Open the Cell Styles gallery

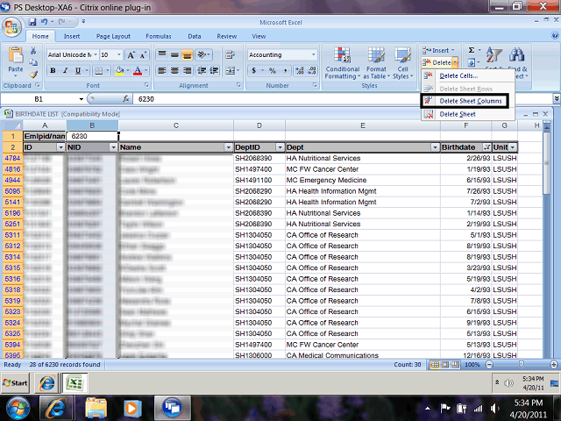point(402,61)
